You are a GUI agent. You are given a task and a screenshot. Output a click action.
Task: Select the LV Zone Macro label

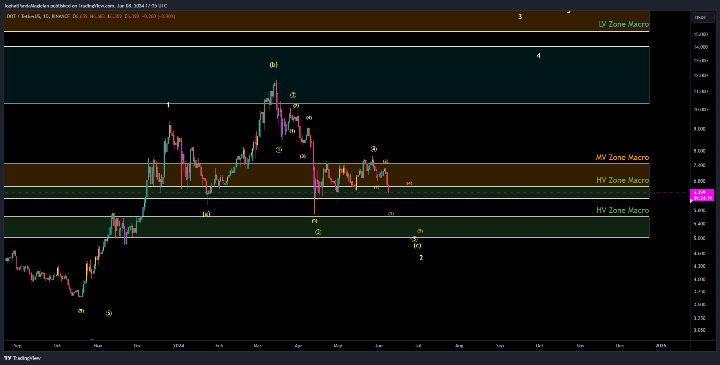pyautogui.click(x=623, y=24)
